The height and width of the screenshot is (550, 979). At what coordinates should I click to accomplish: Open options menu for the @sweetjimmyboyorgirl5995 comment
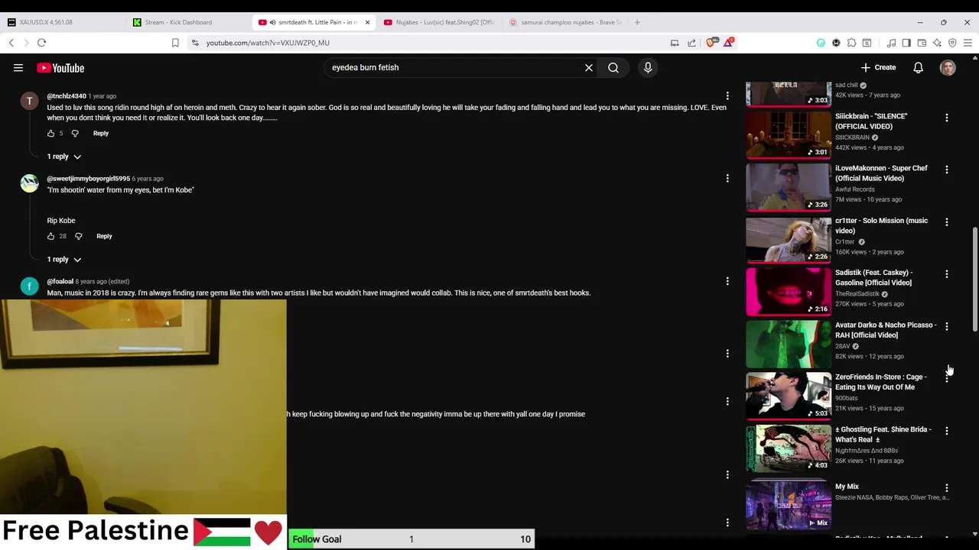point(727,179)
